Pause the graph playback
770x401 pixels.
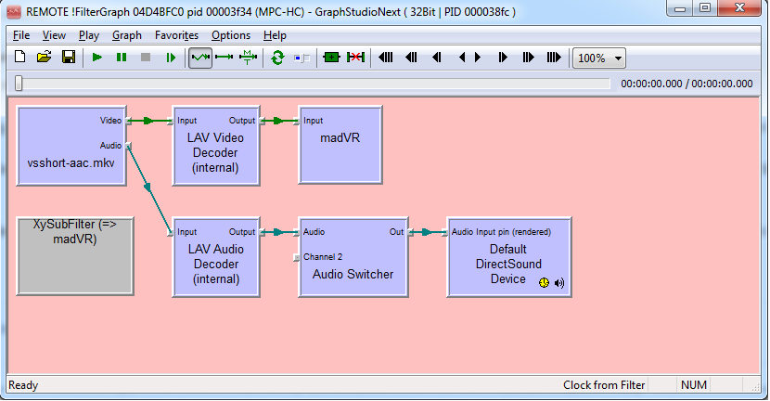point(122,58)
